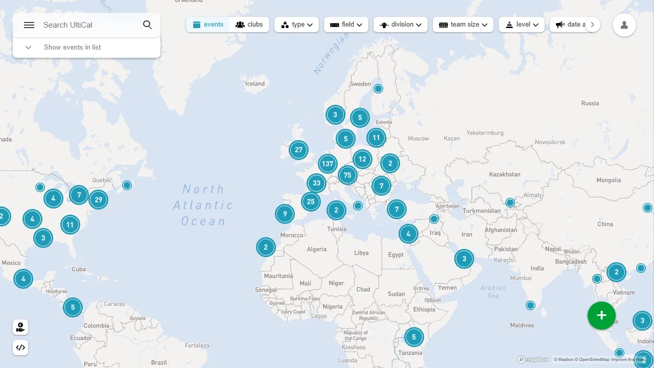Open the level filter dropdown
Image resolution: width=654 pixels, height=368 pixels.
click(521, 25)
